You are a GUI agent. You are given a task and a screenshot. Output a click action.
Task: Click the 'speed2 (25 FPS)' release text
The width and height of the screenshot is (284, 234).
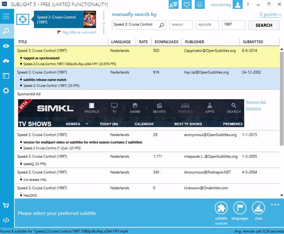point(35,164)
